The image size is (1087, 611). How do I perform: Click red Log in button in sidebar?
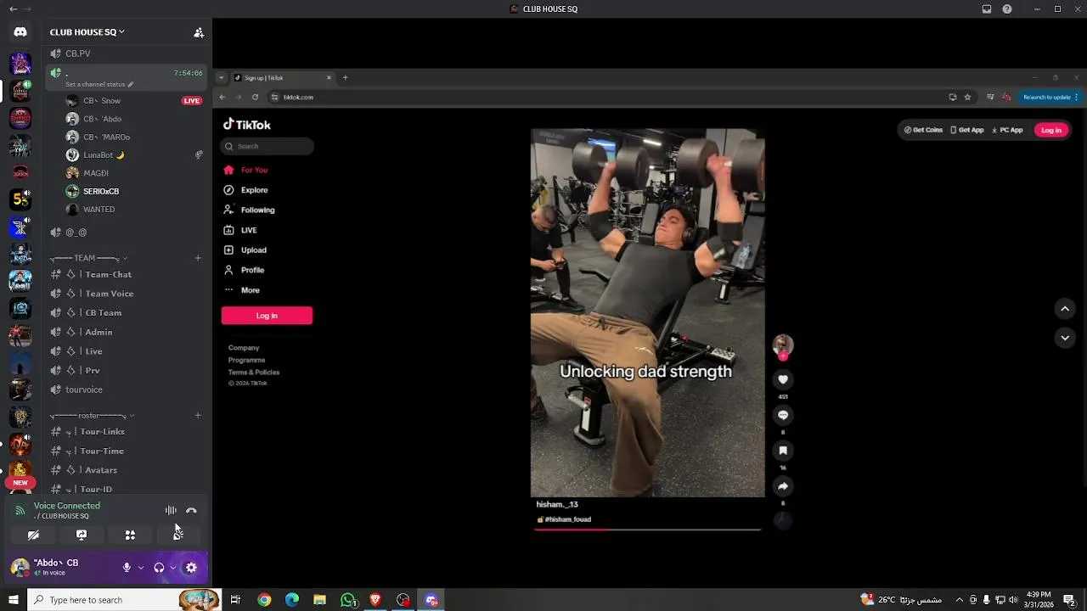click(x=267, y=316)
